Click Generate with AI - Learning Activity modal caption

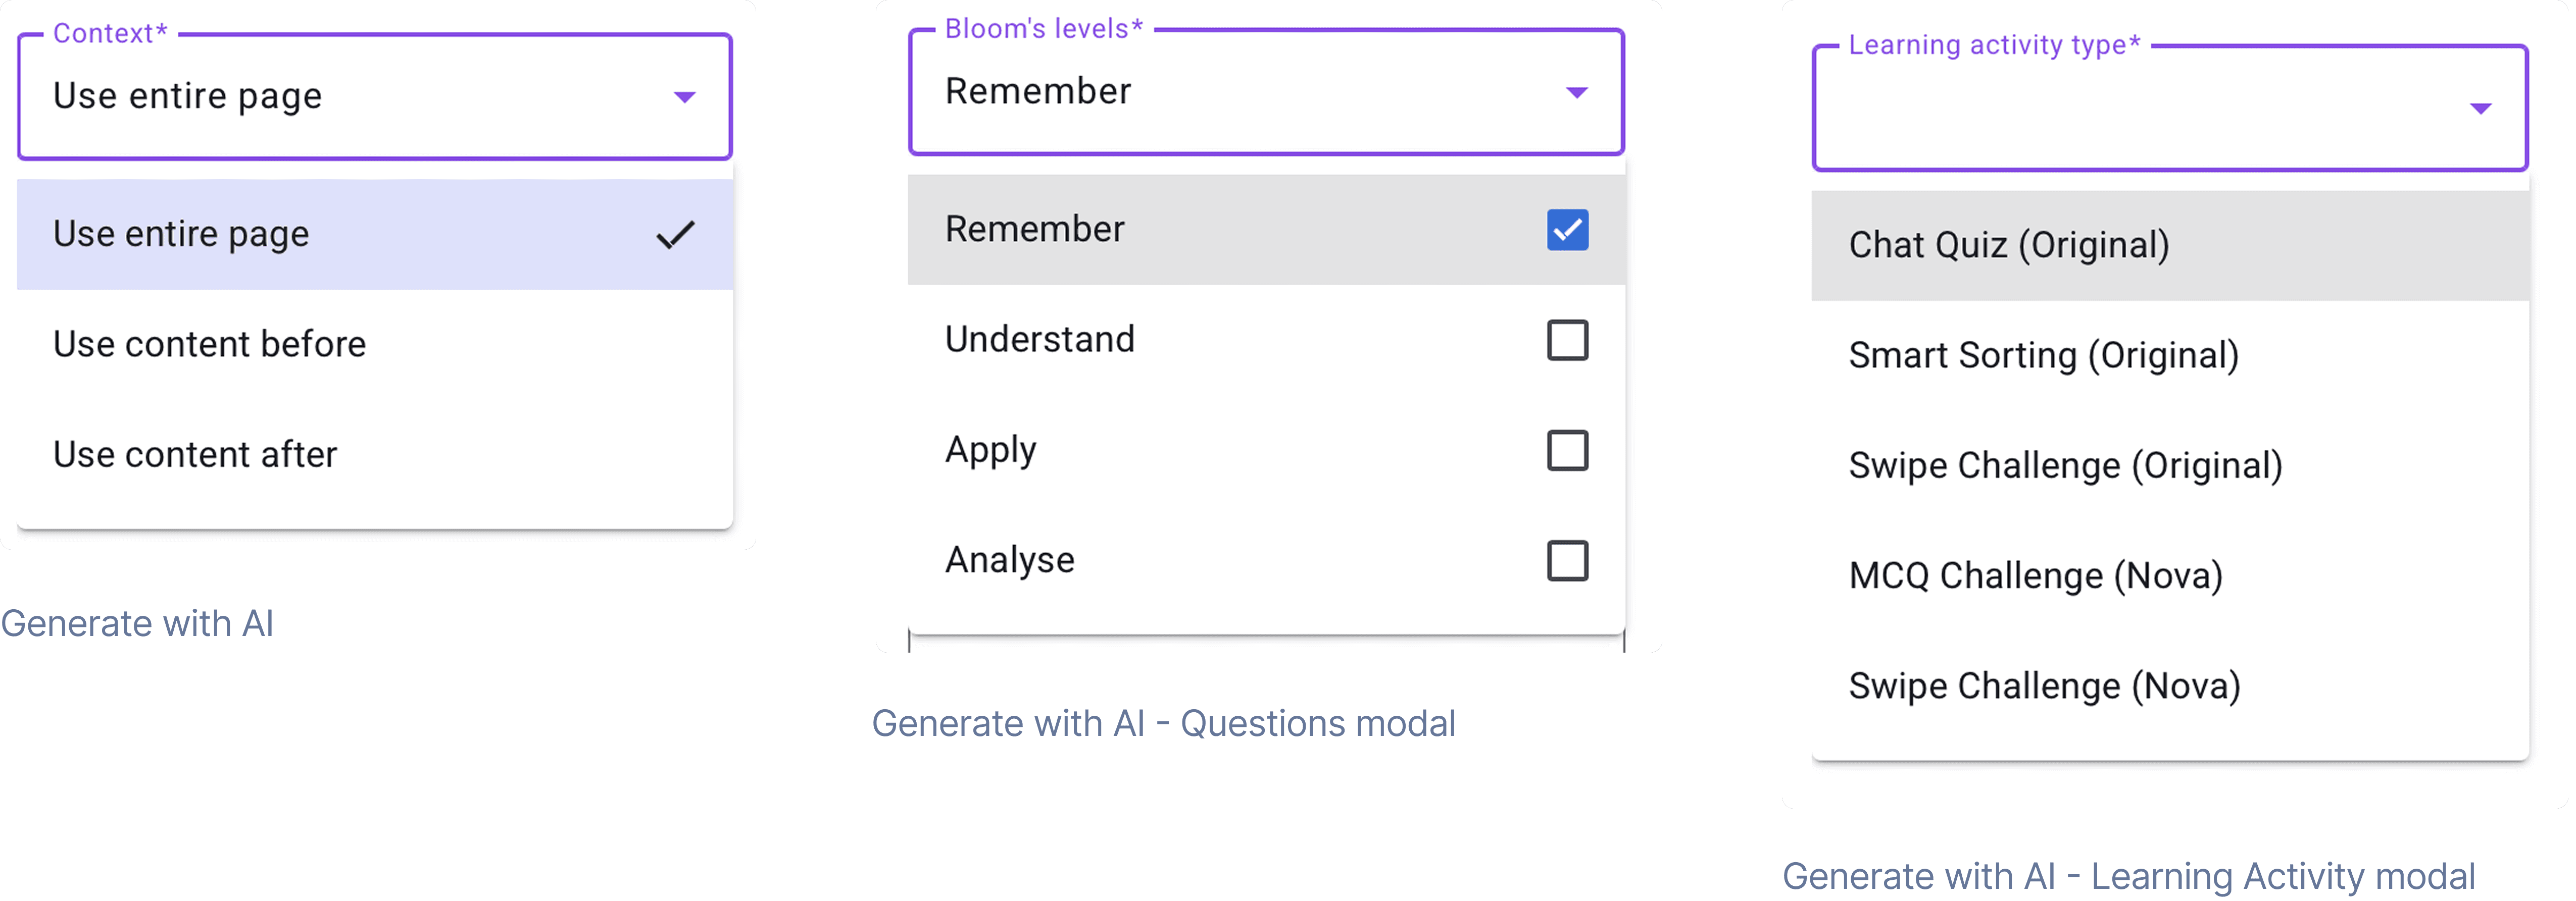pos(2129,876)
